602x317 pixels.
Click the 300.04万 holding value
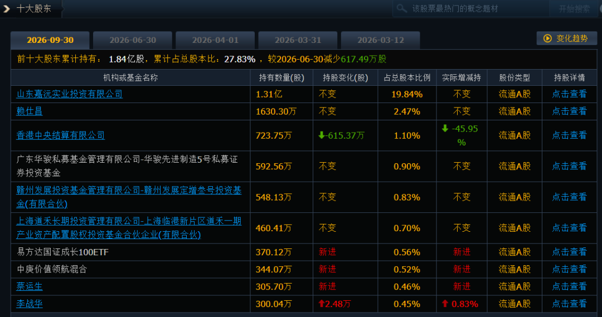click(x=274, y=304)
